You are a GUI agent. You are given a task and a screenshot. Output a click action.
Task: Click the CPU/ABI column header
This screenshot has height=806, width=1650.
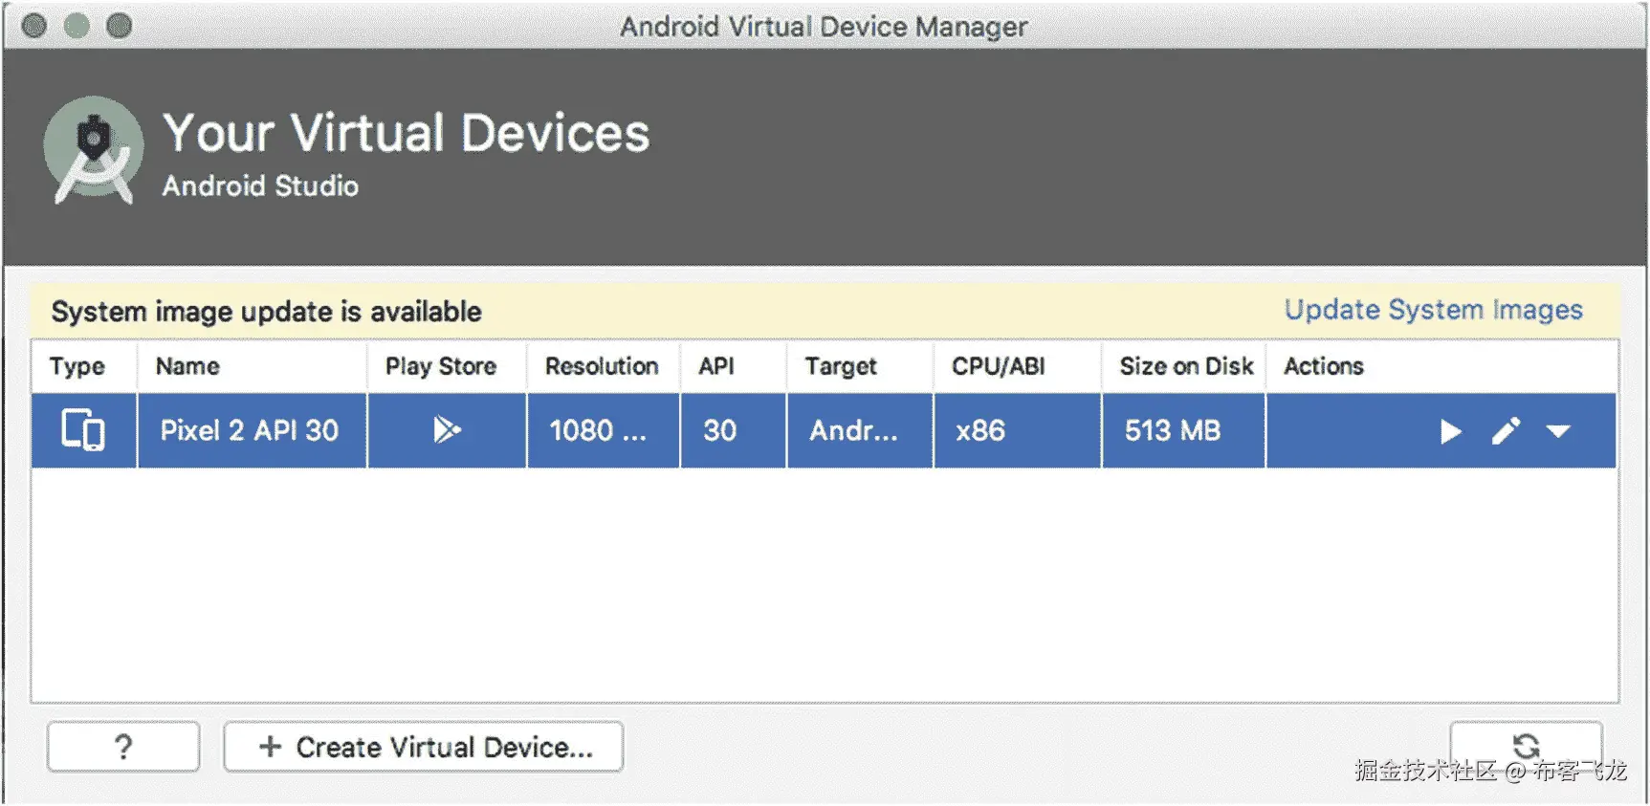tap(998, 366)
